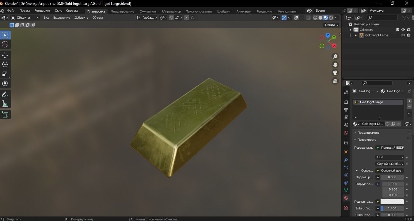Switch to rendered viewport shading

point(331,17)
